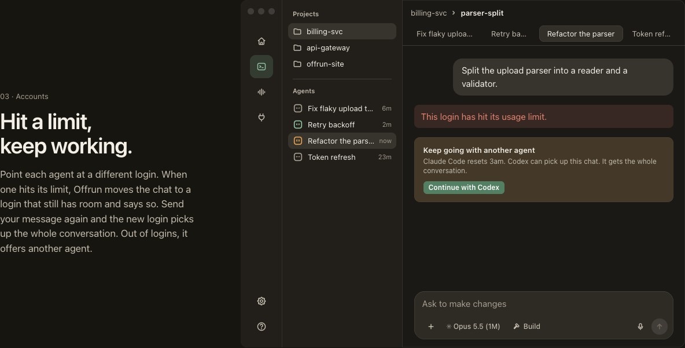This screenshot has width=685, height=348.
Task: Select the terminal agents icon in sidebar
Action: (262, 67)
